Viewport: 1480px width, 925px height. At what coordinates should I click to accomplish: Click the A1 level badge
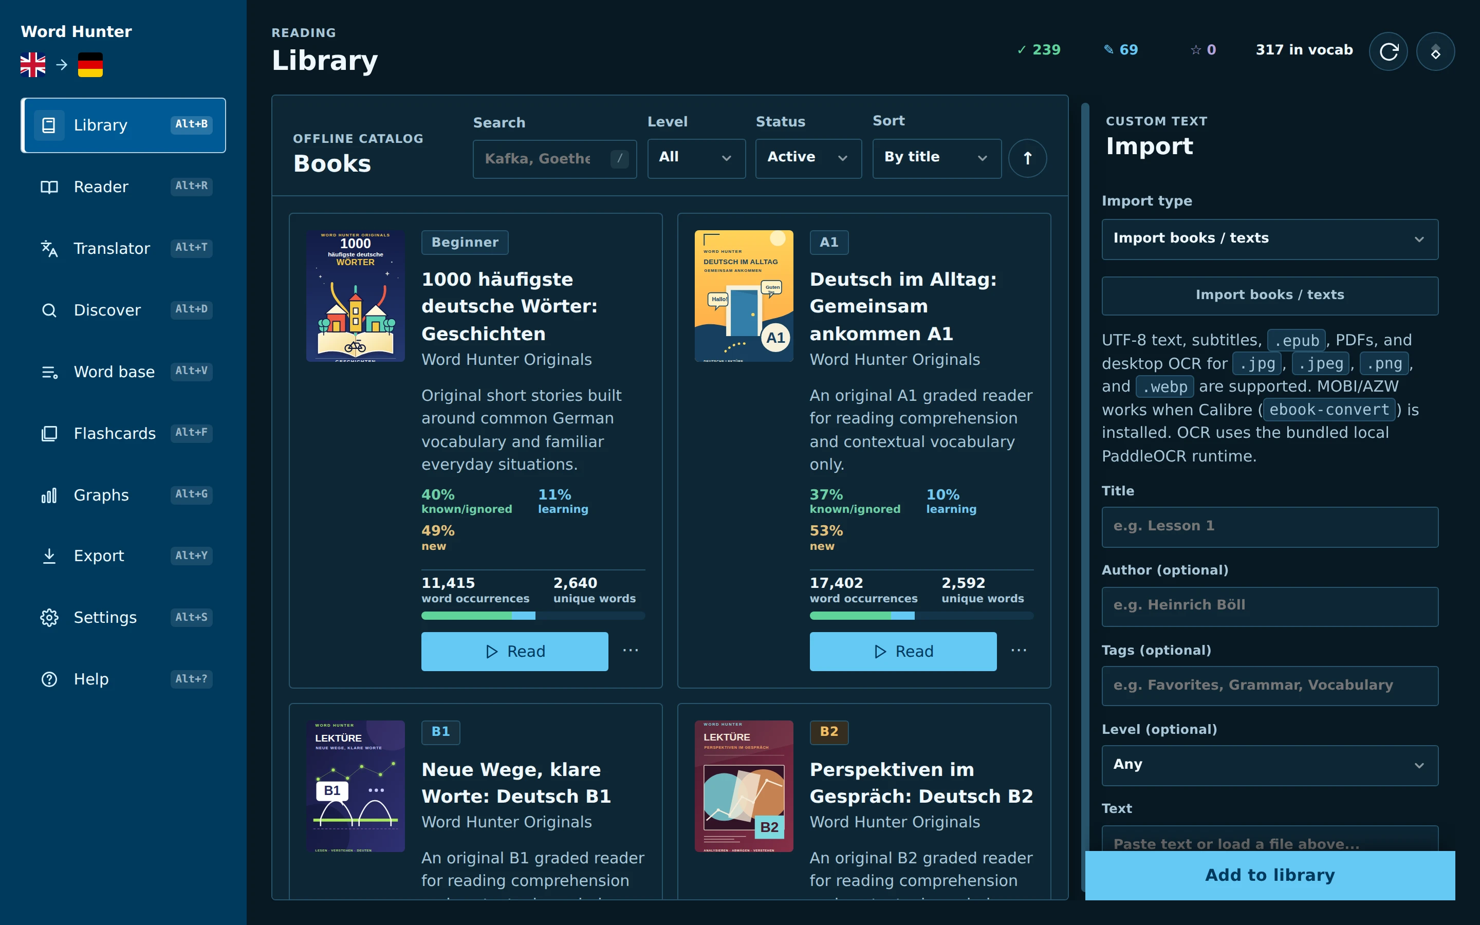[x=829, y=242]
